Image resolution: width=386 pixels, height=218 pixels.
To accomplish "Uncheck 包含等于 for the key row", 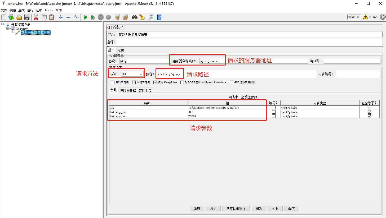I will (x=369, y=108).
